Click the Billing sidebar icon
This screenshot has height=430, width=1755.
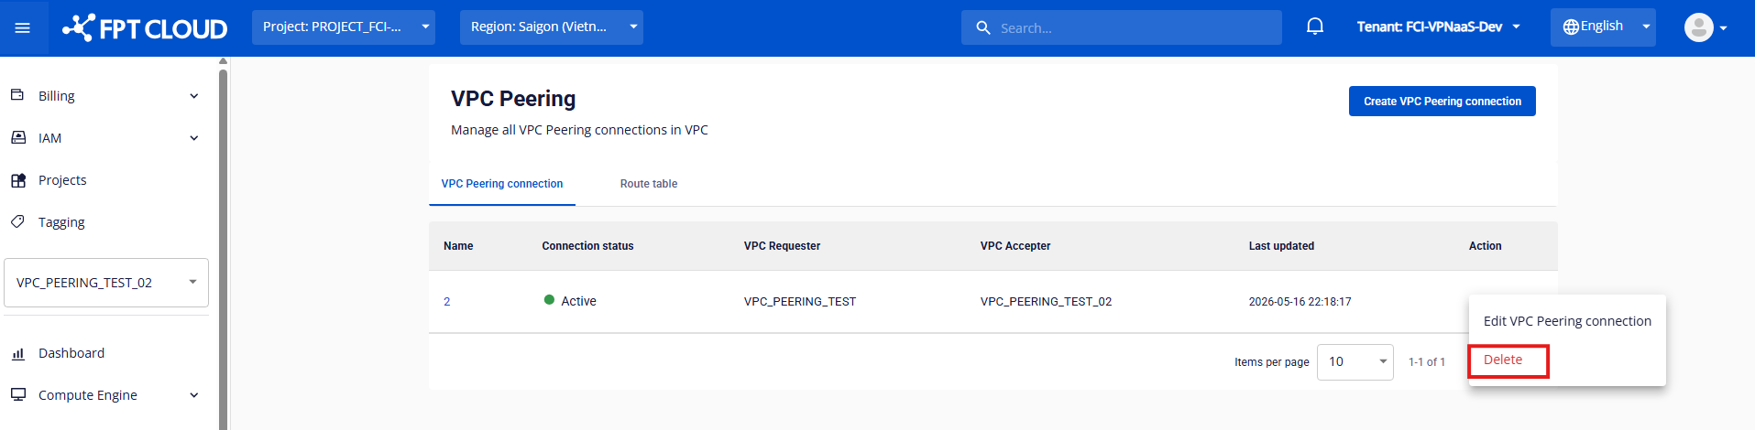(x=17, y=95)
